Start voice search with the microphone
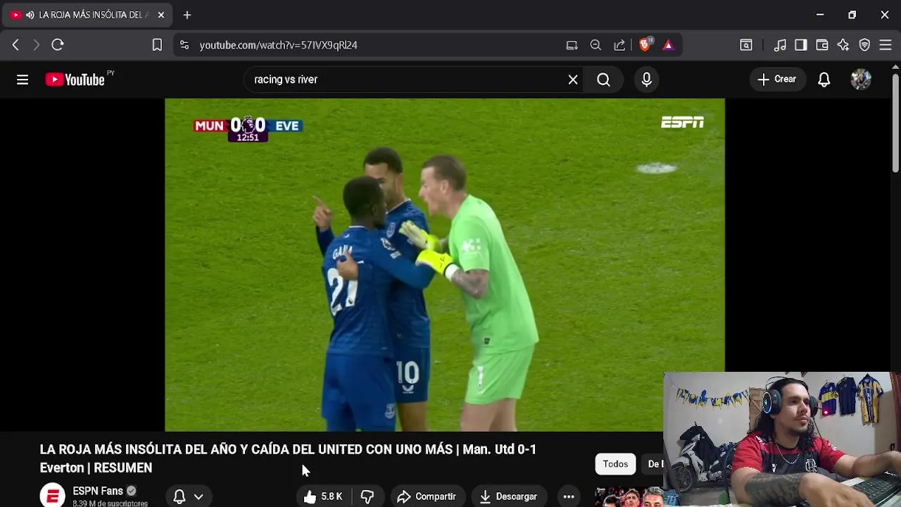This screenshot has width=901, height=507. tap(646, 80)
